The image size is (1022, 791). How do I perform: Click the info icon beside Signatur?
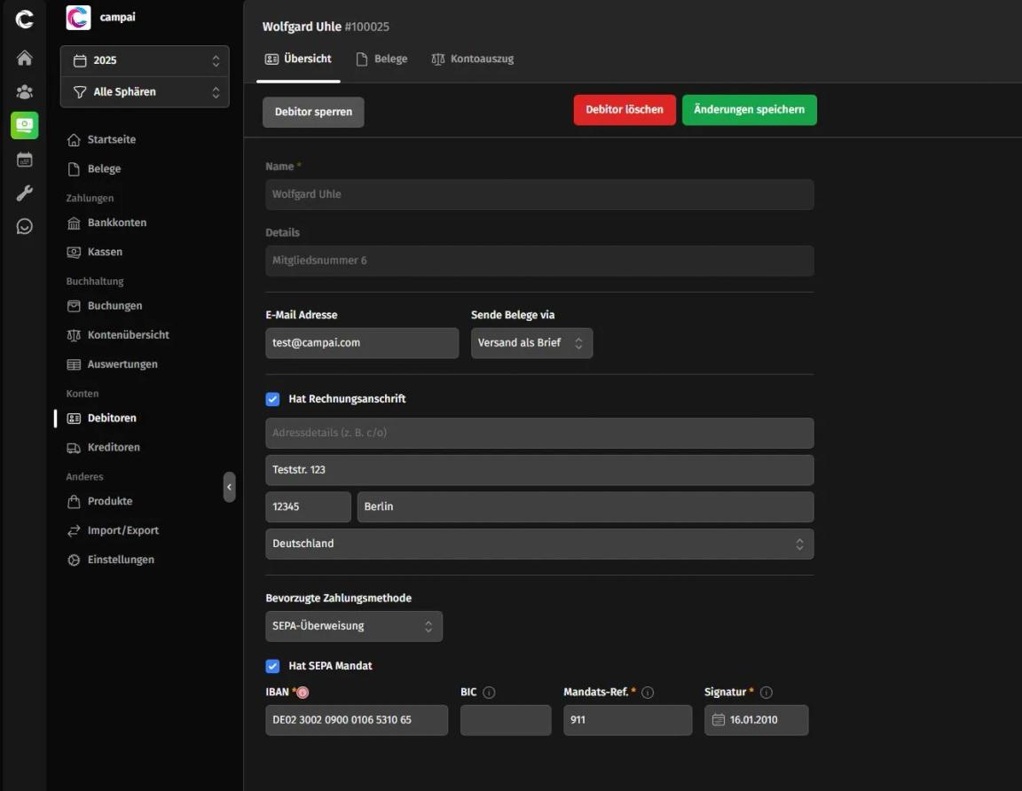[x=766, y=693]
